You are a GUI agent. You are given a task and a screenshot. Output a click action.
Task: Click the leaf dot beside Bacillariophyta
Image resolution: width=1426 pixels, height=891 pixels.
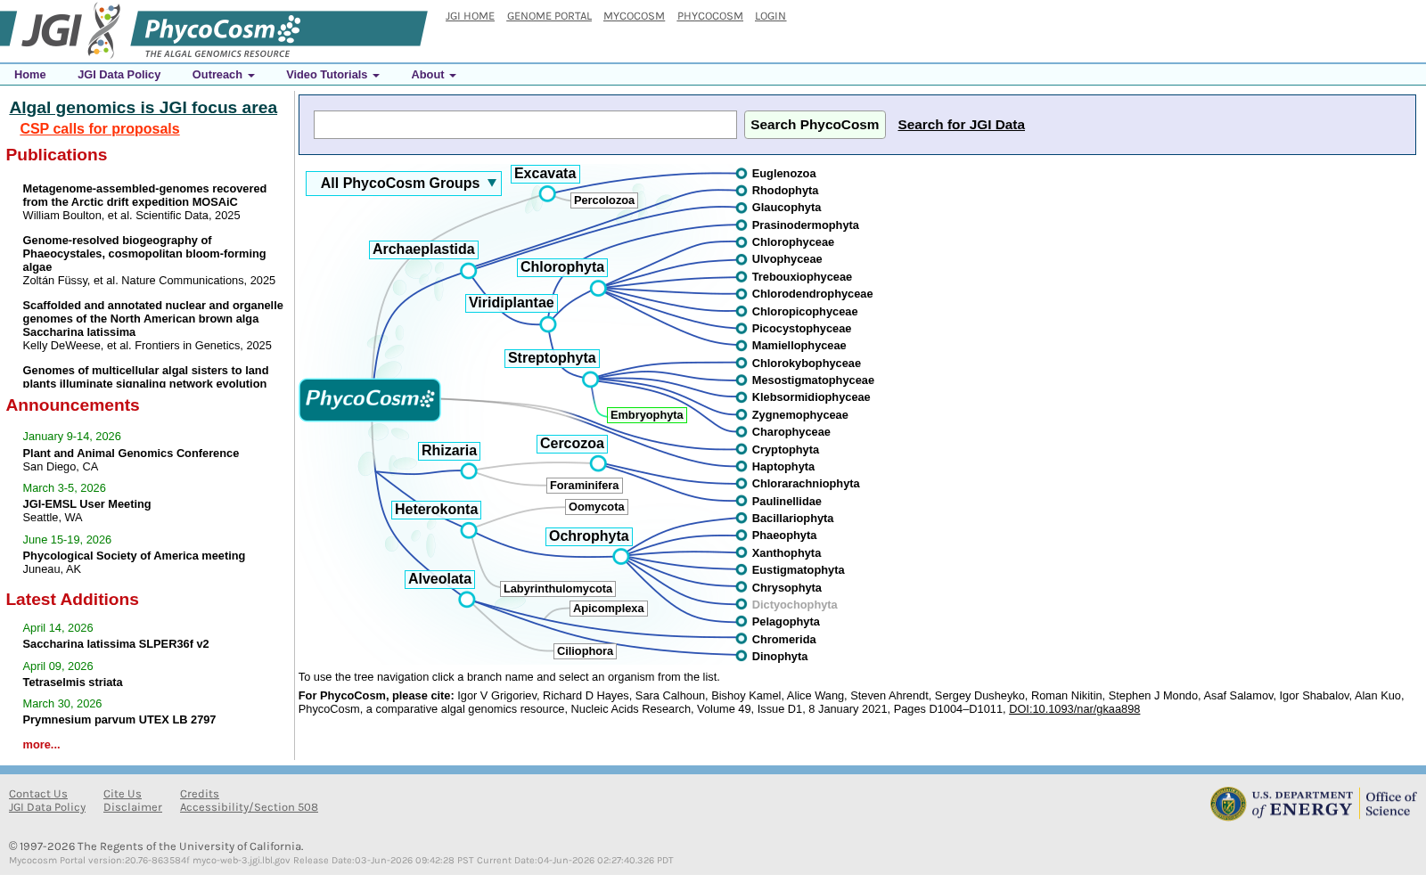[x=742, y=518]
